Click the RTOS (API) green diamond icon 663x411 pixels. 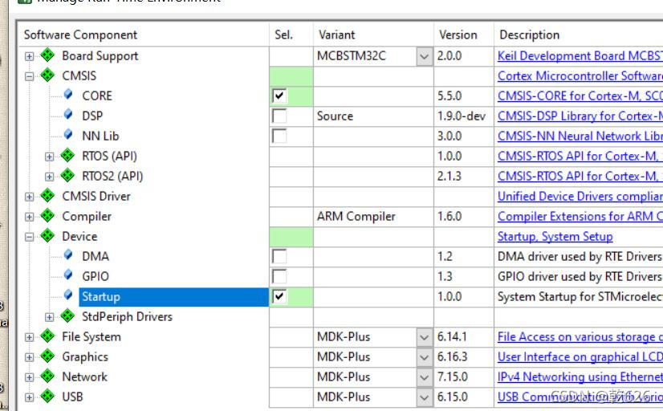67,155
